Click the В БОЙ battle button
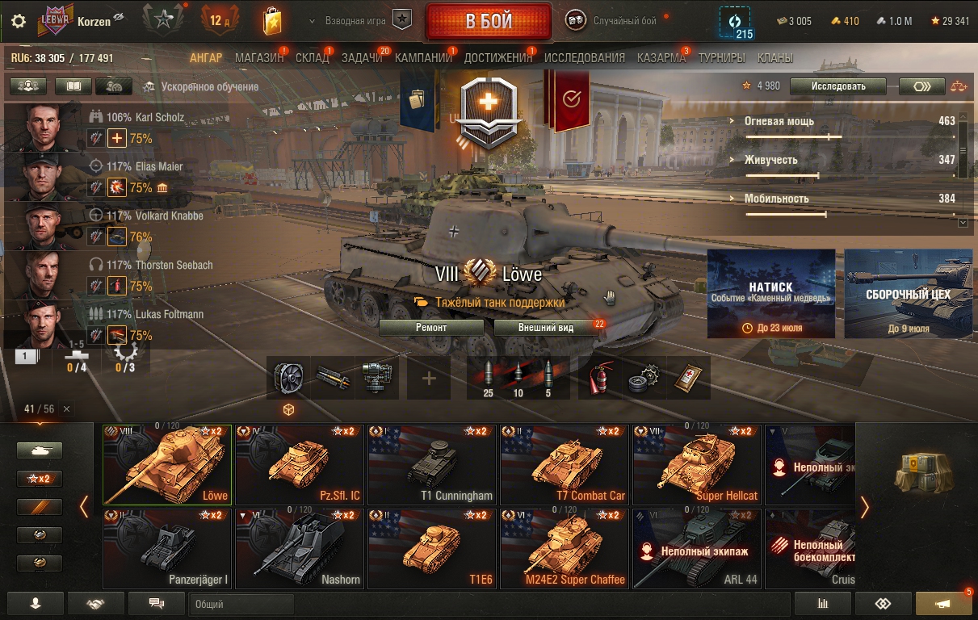The width and height of the screenshot is (978, 620). pyautogui.click(x=489, y=21)
